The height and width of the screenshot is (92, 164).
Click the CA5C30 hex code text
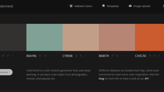pos(140,56)
